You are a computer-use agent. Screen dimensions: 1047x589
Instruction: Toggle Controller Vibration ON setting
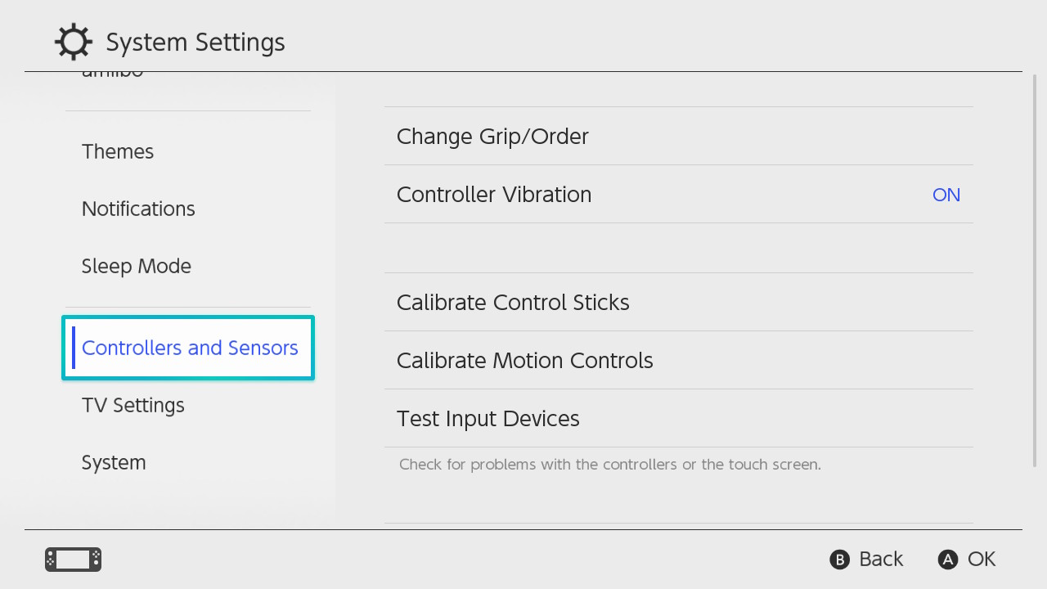[946, 195]
